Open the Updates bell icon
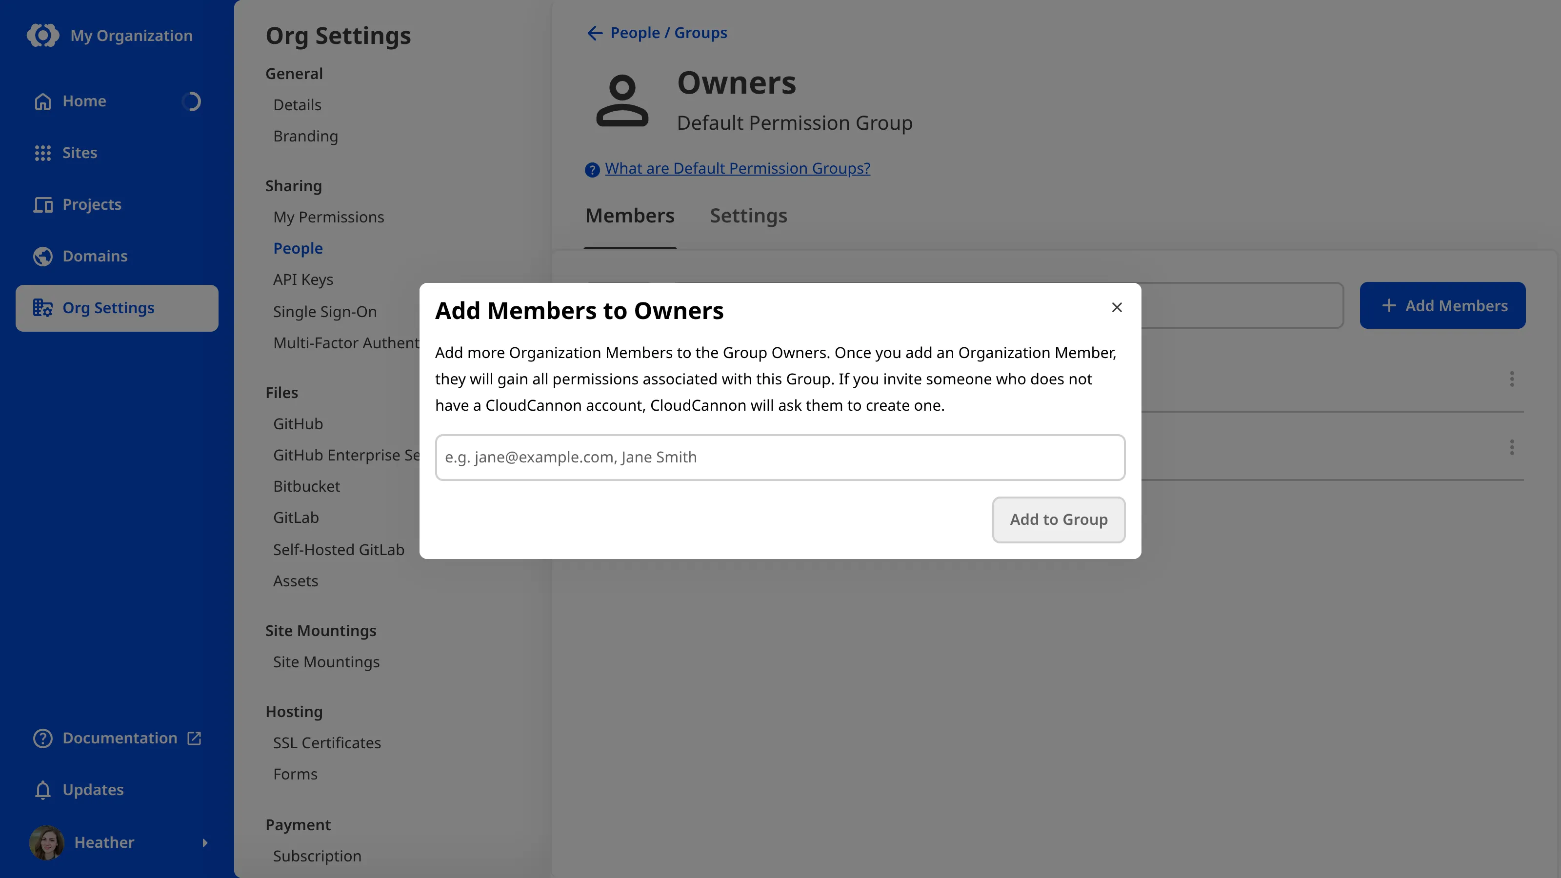 click(42, 790)
